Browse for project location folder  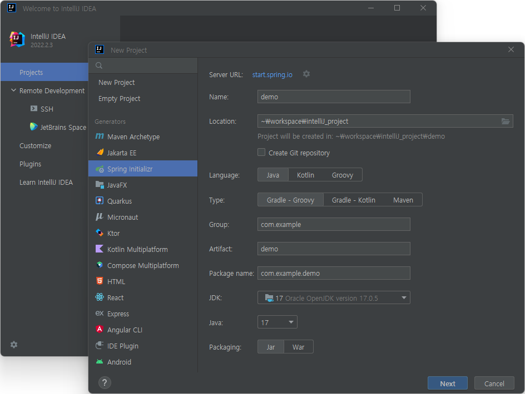tap(505, 122)
